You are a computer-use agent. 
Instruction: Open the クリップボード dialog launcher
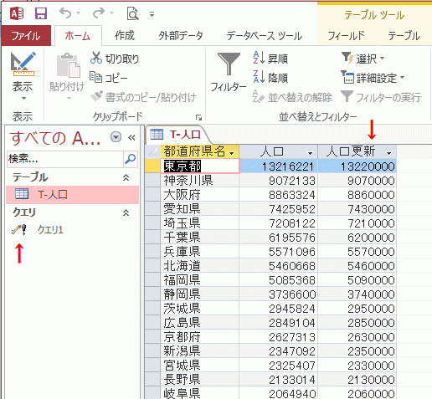pyautogui.click(x=198, y=117)
